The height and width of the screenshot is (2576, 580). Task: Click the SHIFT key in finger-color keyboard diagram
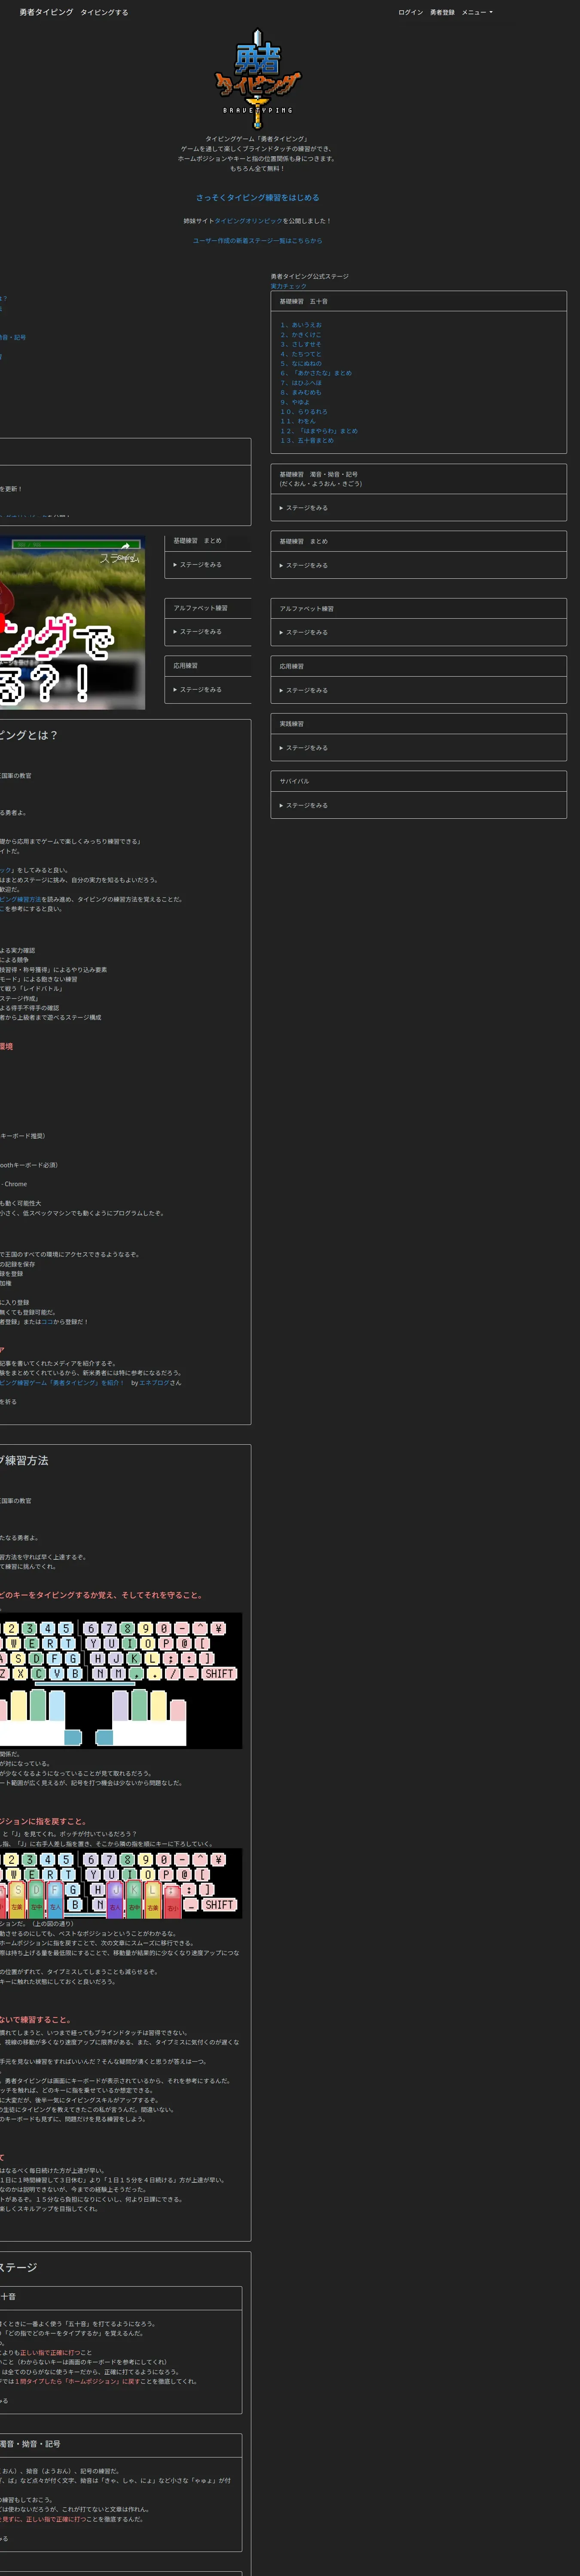tap(219, 1673)
